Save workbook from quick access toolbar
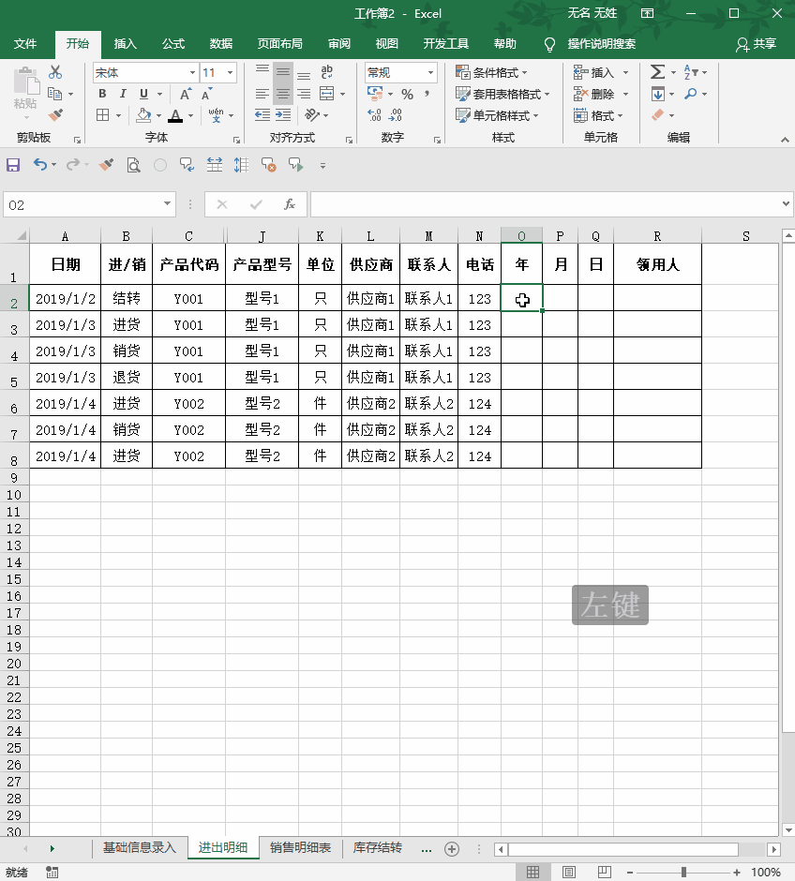 tap(13, 165)
